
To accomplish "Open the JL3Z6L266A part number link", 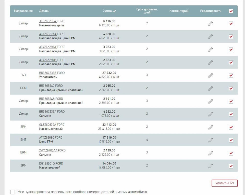I will pos(48,21).
